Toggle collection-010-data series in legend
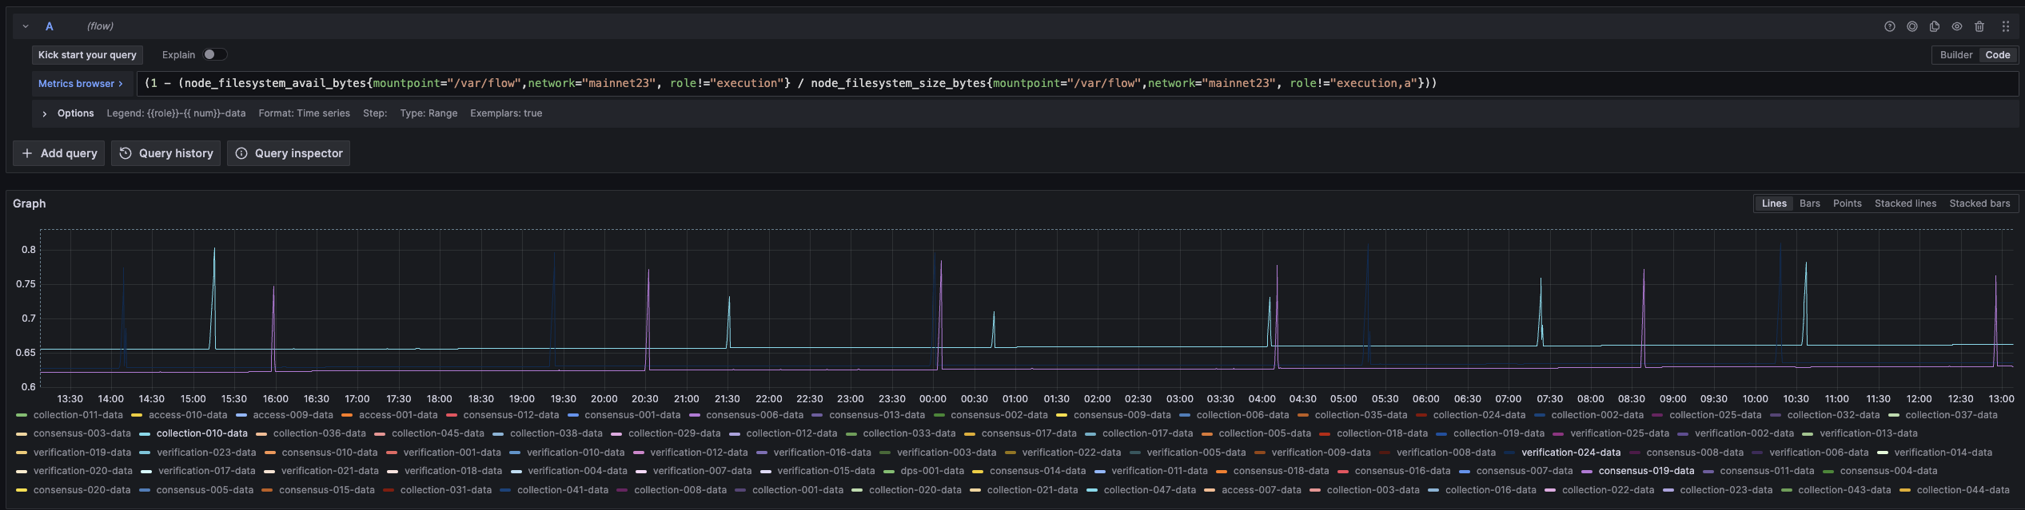 (x=201, y=433)
